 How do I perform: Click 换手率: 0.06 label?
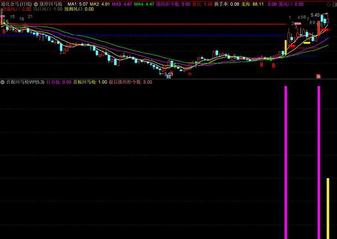click(227, 4)
